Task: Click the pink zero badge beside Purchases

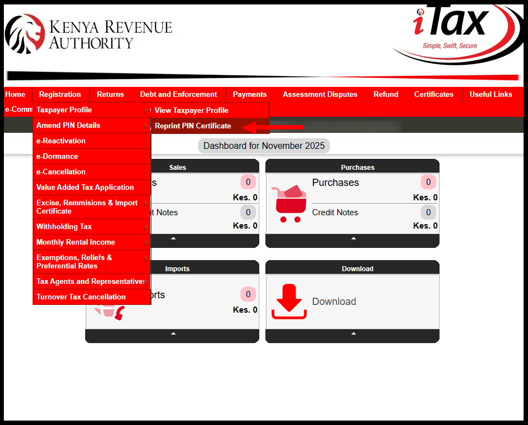Action: 428,182
